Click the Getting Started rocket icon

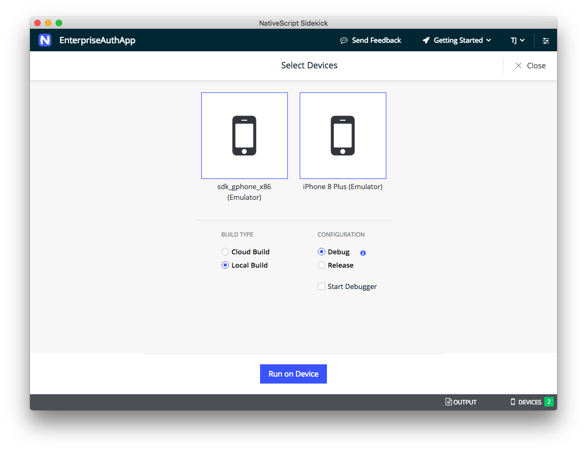tap(426, 41)
